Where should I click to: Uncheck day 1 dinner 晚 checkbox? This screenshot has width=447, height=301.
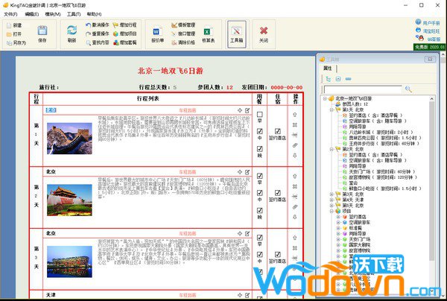click(x=260, y=149)
